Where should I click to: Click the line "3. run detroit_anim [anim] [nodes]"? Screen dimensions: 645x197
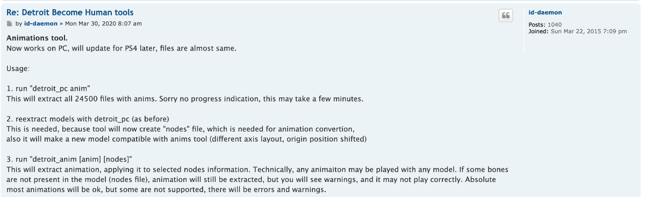coord(69,159)
